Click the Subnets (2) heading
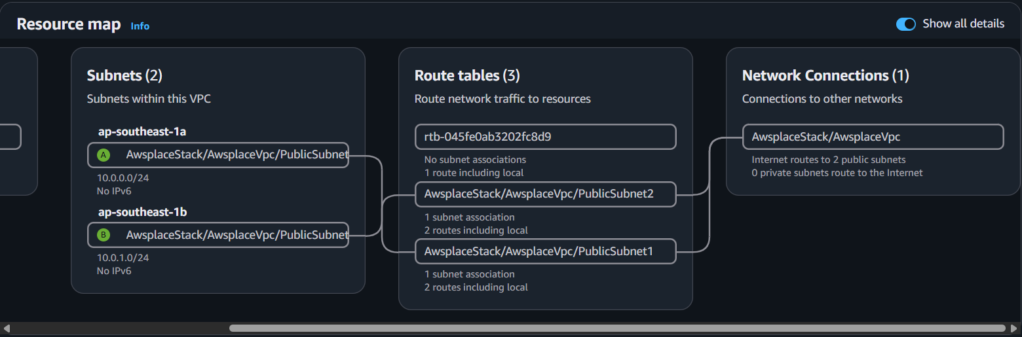The height and width of the screenshot is (337, 1022). pos(124,75)
